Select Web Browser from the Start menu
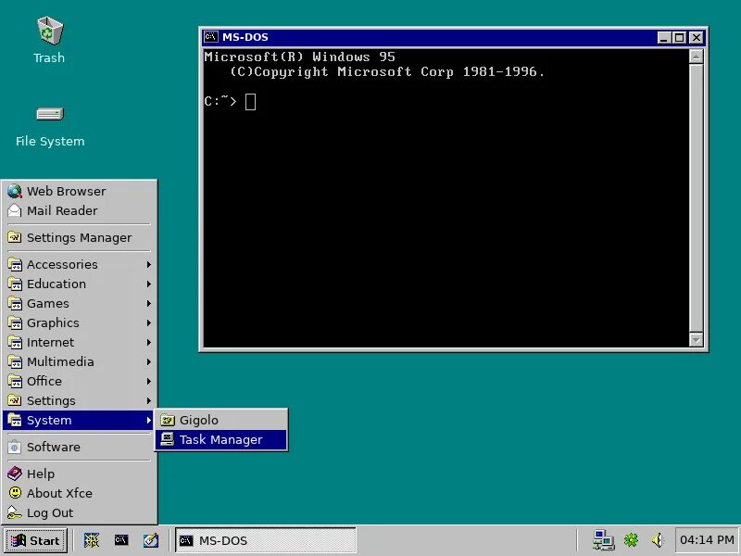741x556 pixels. coord(79,191)
